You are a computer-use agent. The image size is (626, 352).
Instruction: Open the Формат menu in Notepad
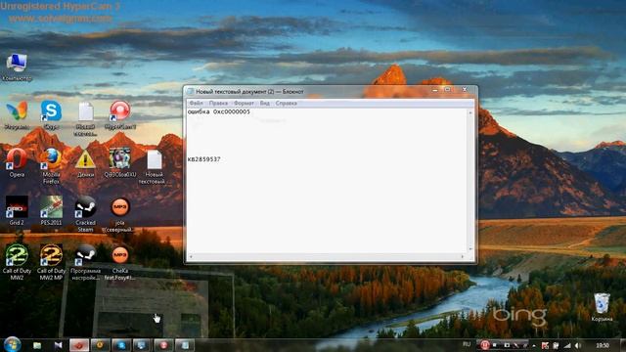[244, 104]
